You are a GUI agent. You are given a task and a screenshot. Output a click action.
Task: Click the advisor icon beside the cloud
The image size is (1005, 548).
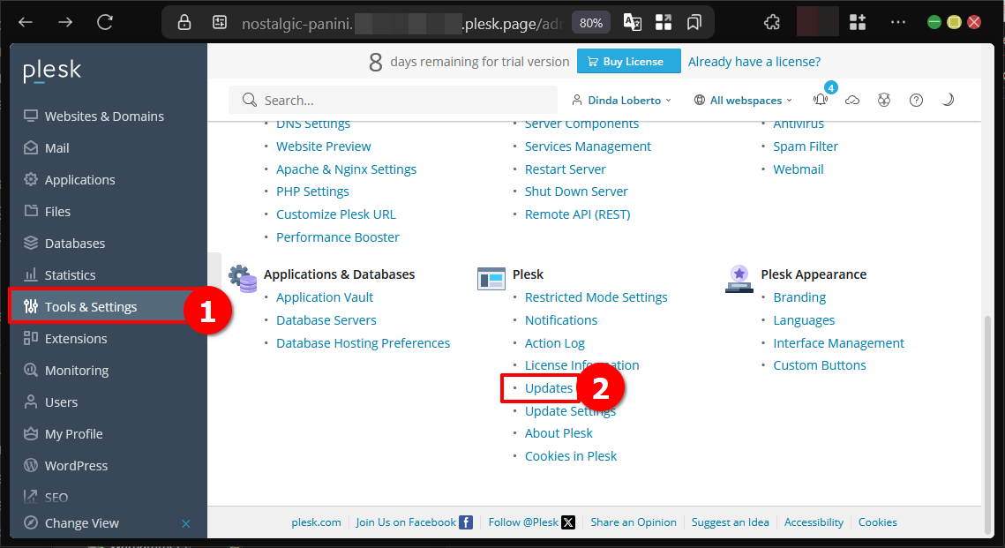click(884, 100)
